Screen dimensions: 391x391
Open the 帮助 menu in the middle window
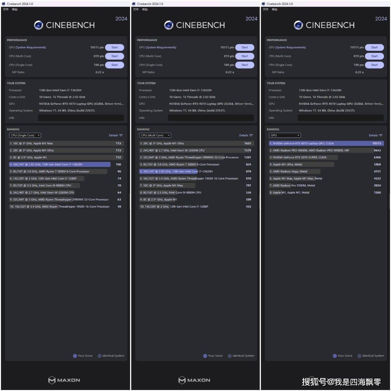(145, 9)
